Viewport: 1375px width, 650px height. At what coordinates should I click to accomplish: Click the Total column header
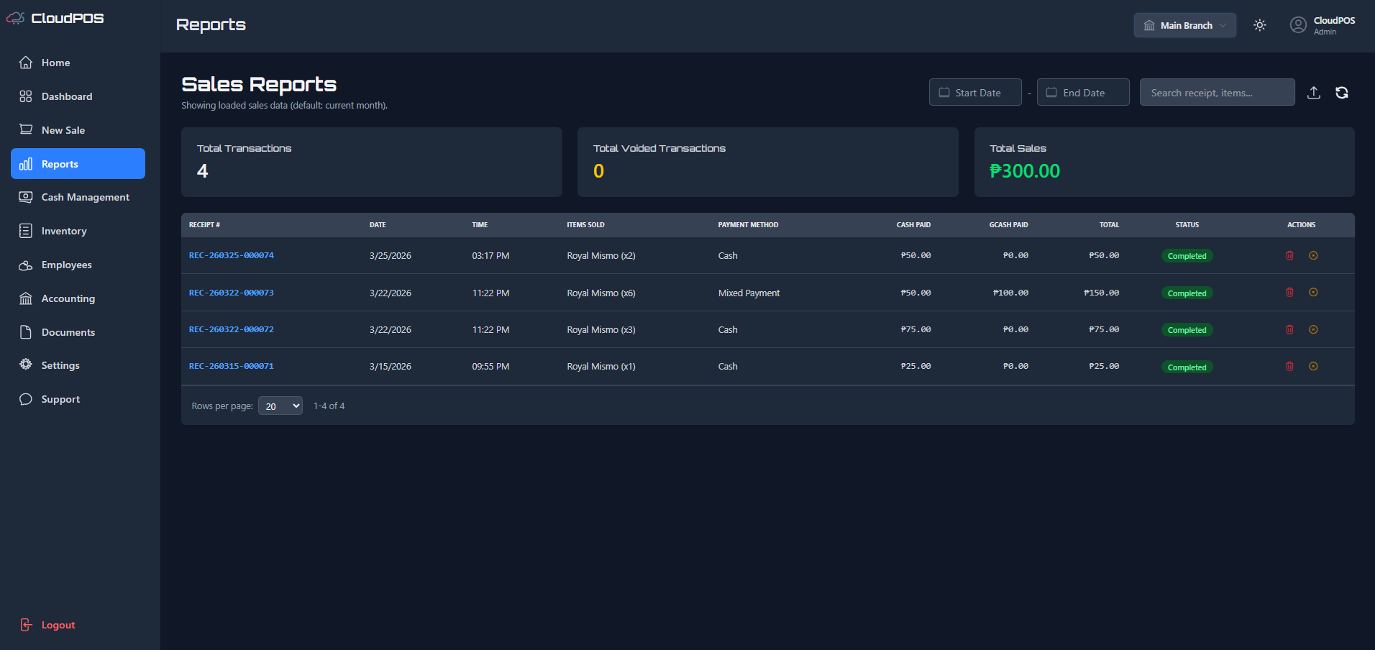1109,225
